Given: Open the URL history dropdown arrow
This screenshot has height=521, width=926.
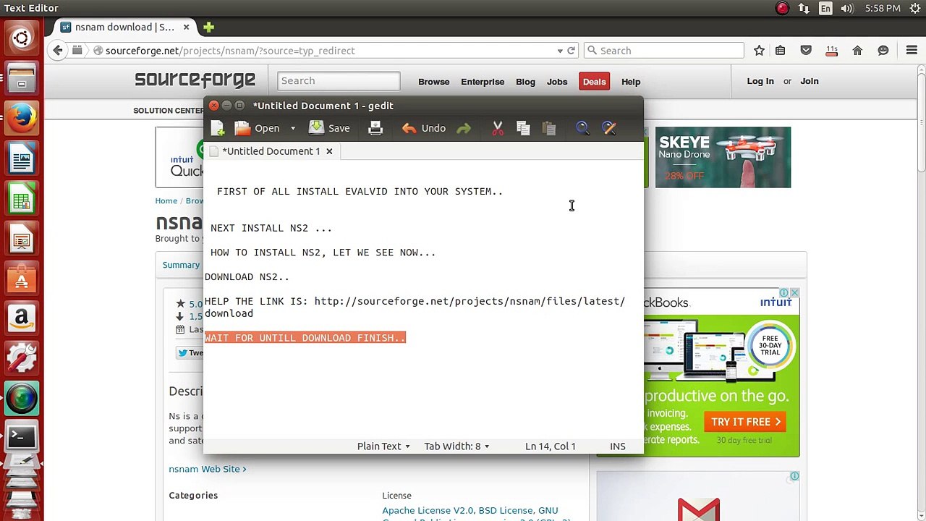Looking at the screenshot, I should coord(560,51).
